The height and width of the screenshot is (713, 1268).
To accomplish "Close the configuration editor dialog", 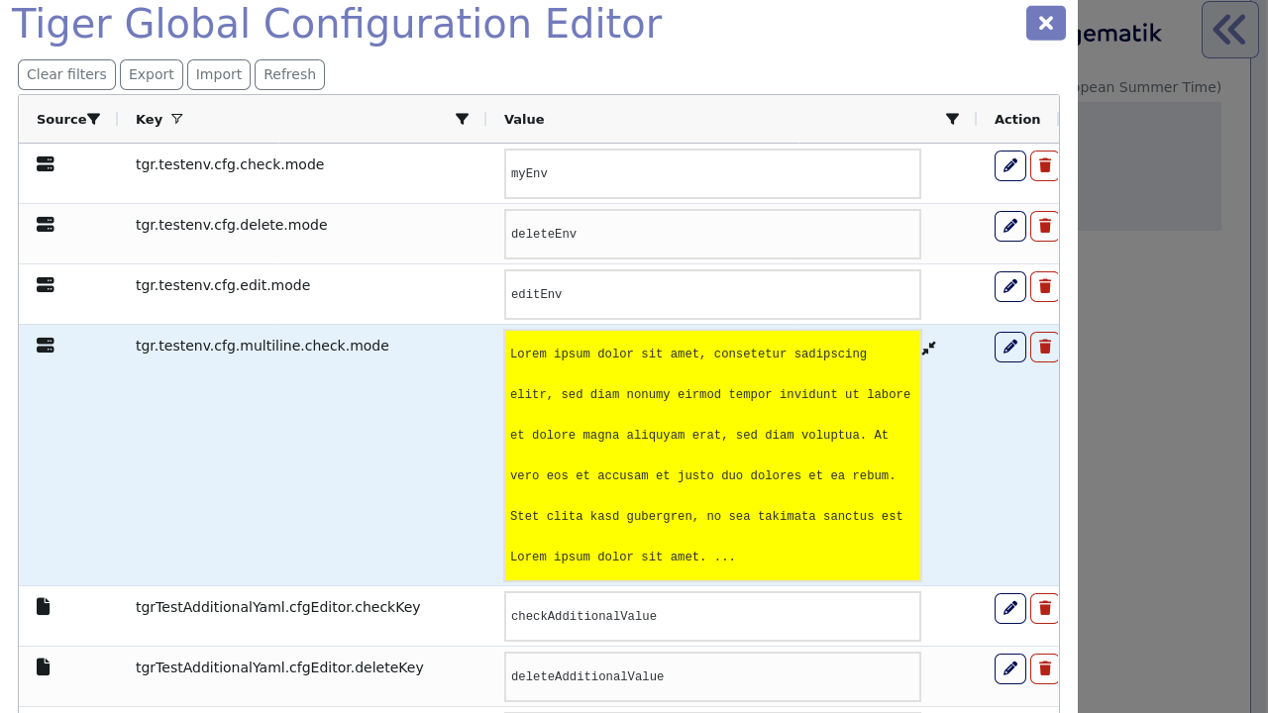I will [x=1046, y=23].
